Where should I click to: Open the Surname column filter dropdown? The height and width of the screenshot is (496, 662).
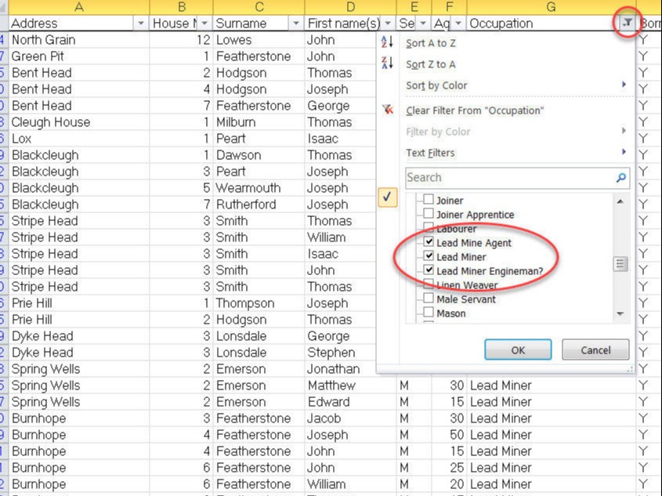coord(295,24)
